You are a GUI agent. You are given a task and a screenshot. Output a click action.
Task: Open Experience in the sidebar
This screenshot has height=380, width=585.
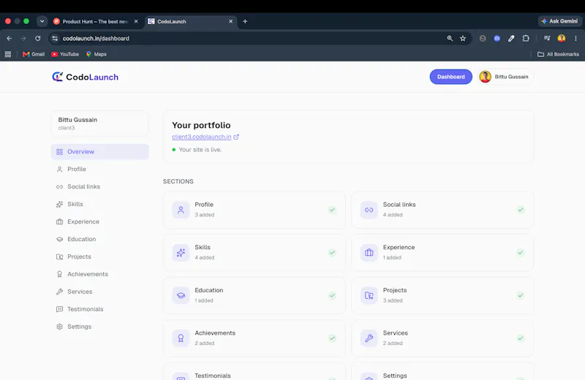(99, 222)
